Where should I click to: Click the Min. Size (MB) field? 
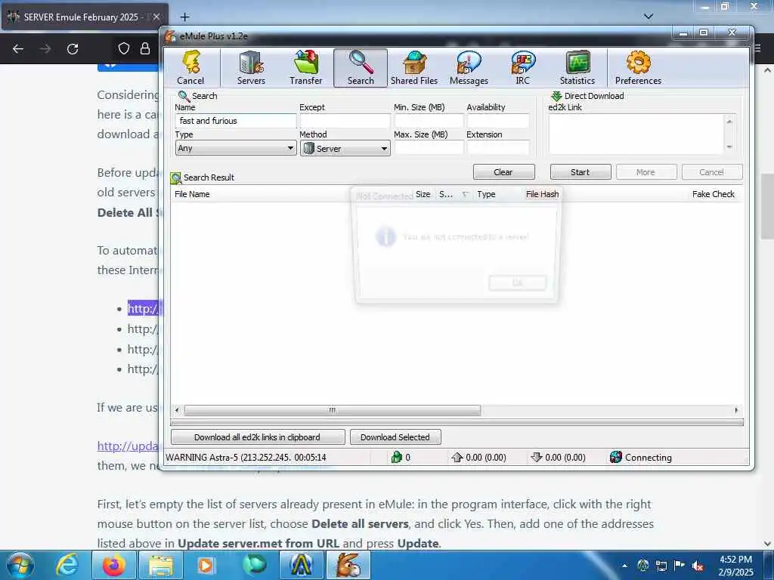point(429,121)
